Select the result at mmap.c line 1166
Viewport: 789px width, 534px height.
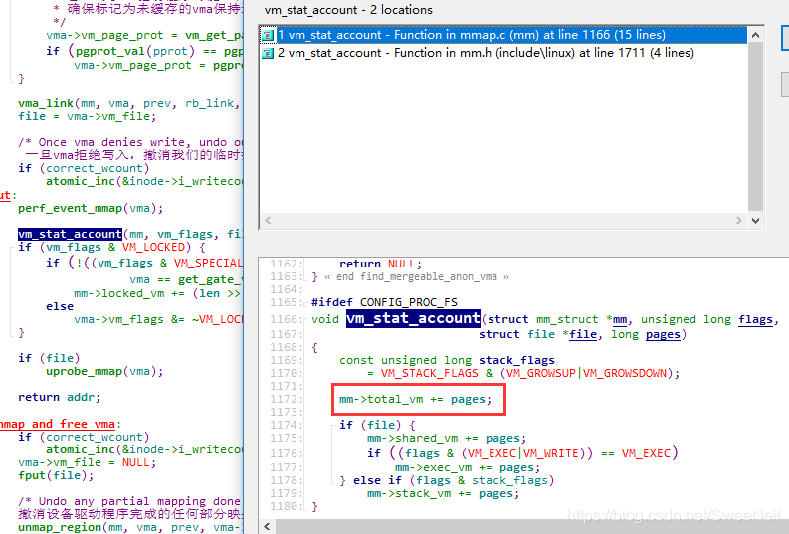503,35
